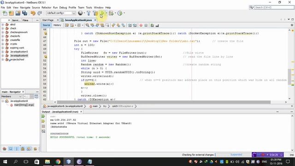Toggle the Source view button

point(46,25)
